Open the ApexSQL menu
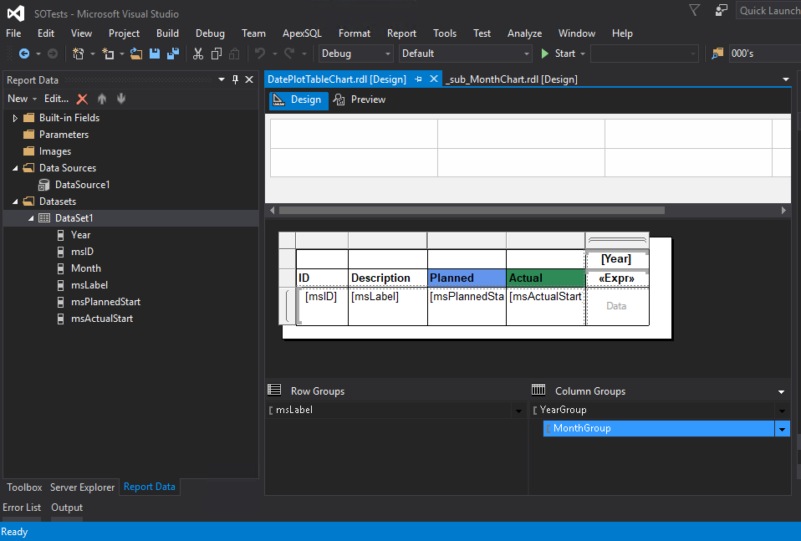The width and height of the screenshot is (801, 541). [302, 33]
